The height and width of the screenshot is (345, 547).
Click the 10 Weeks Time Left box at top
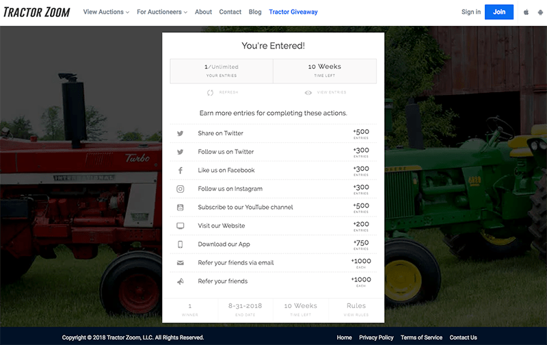click(x=325, y=71)
